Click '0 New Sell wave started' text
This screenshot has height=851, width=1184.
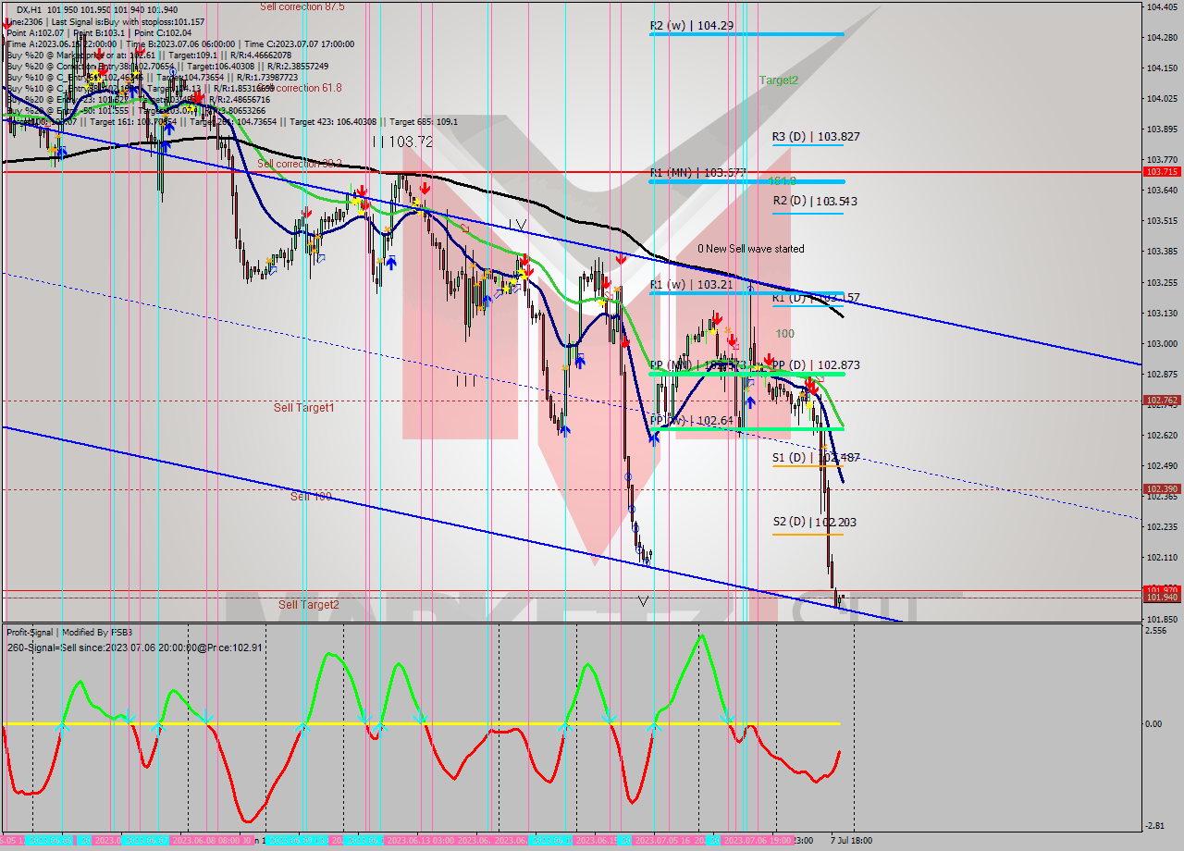coord(751,249)
